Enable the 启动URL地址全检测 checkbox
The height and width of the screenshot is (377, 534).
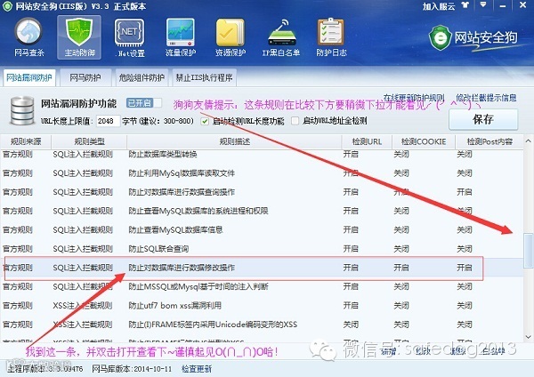coord(295,121)
